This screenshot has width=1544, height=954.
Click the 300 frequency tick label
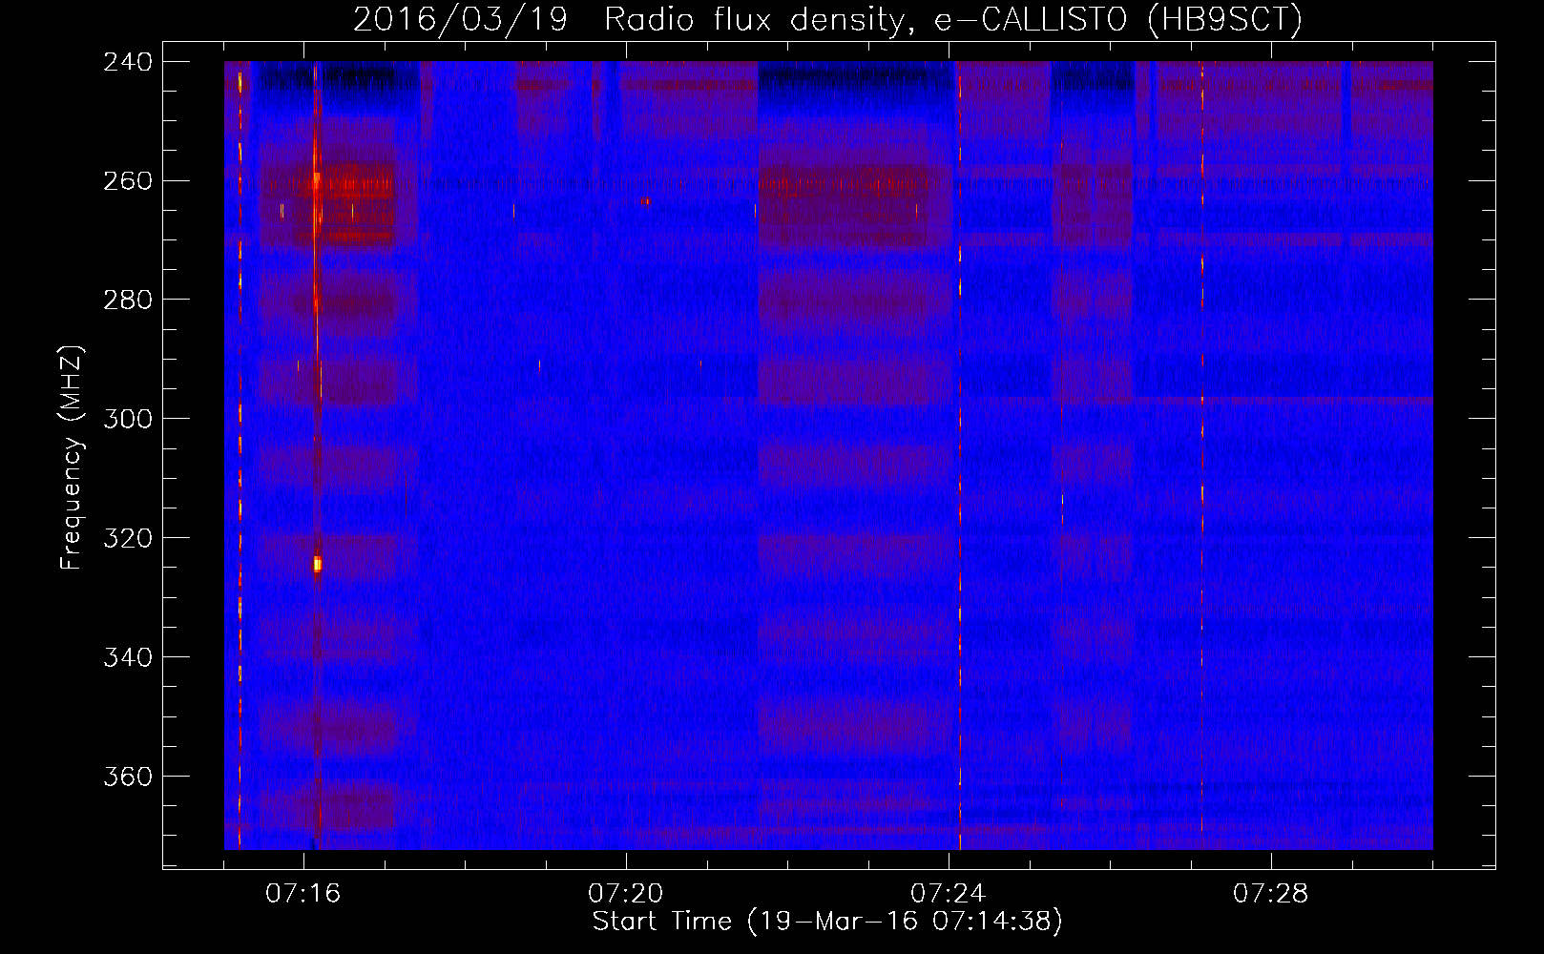[x=128, y=420]
